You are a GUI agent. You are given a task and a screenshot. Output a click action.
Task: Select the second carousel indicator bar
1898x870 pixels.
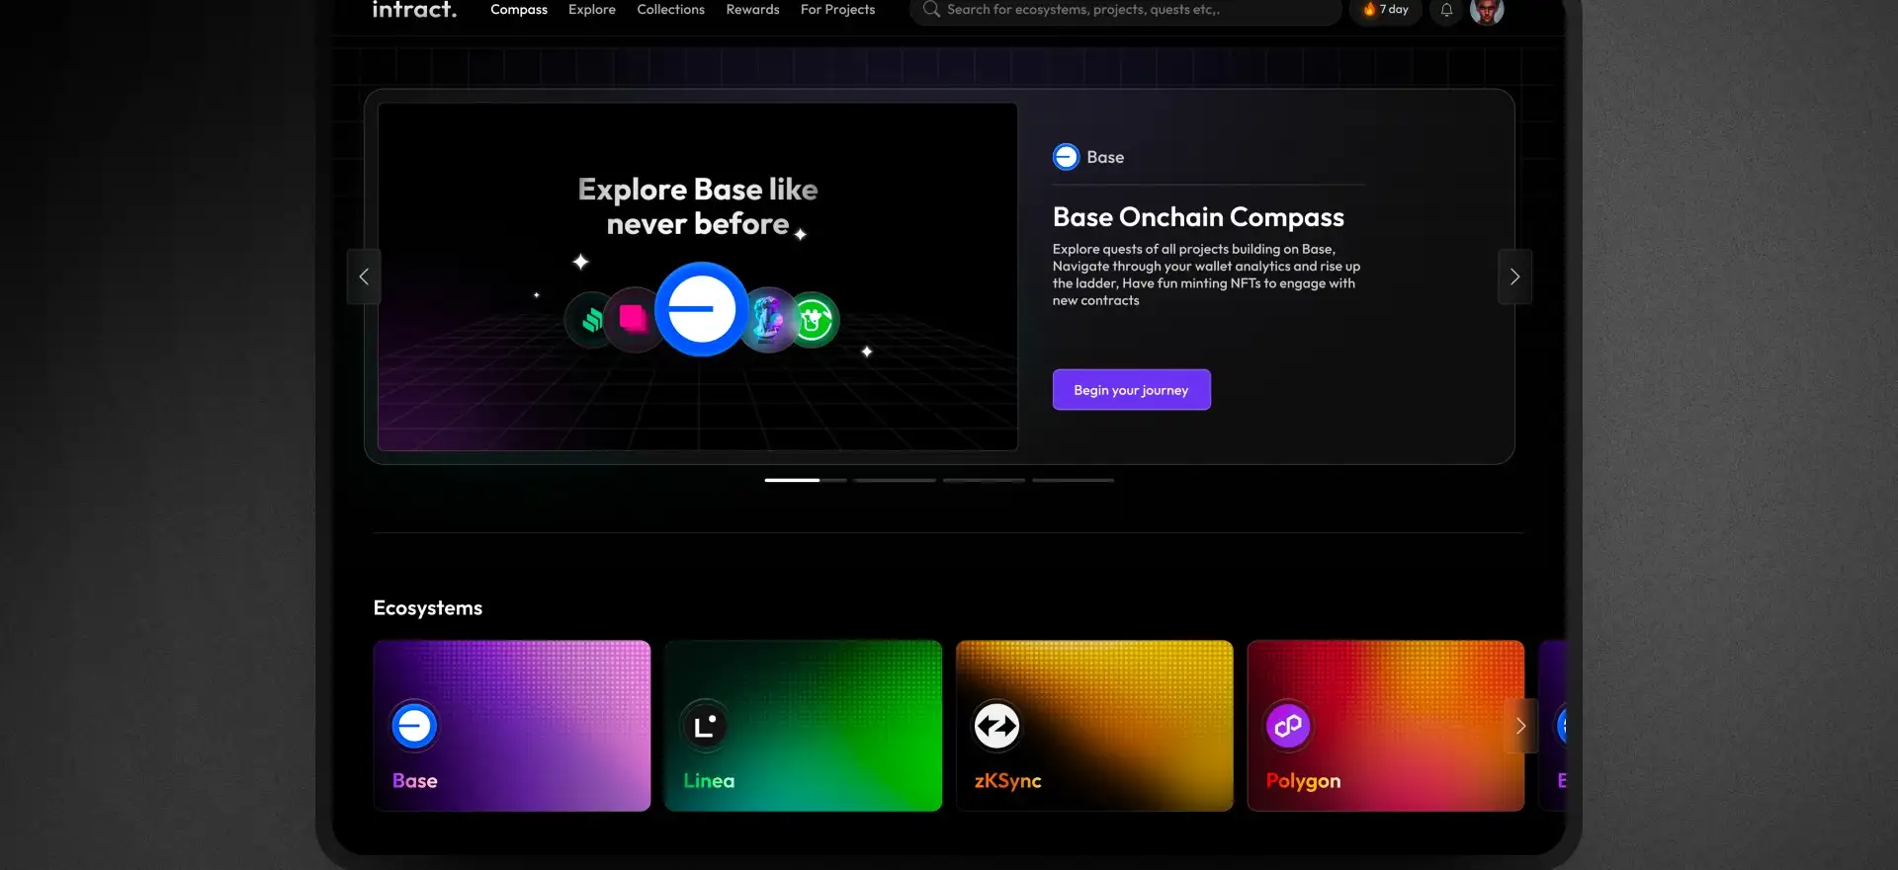894,480
